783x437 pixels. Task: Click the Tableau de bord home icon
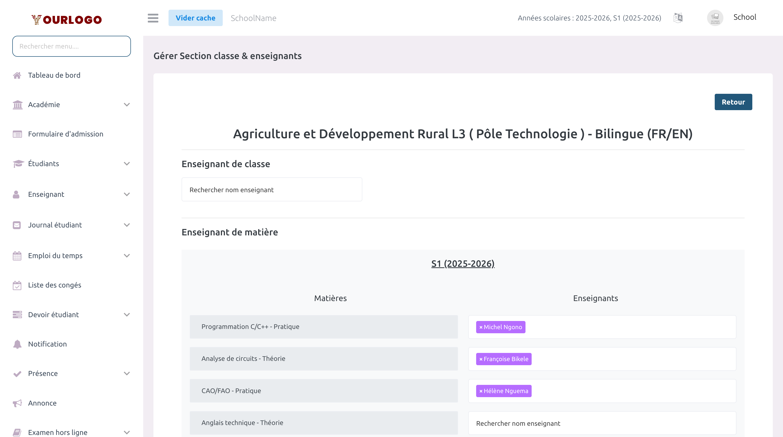click(x=17, y=75)
